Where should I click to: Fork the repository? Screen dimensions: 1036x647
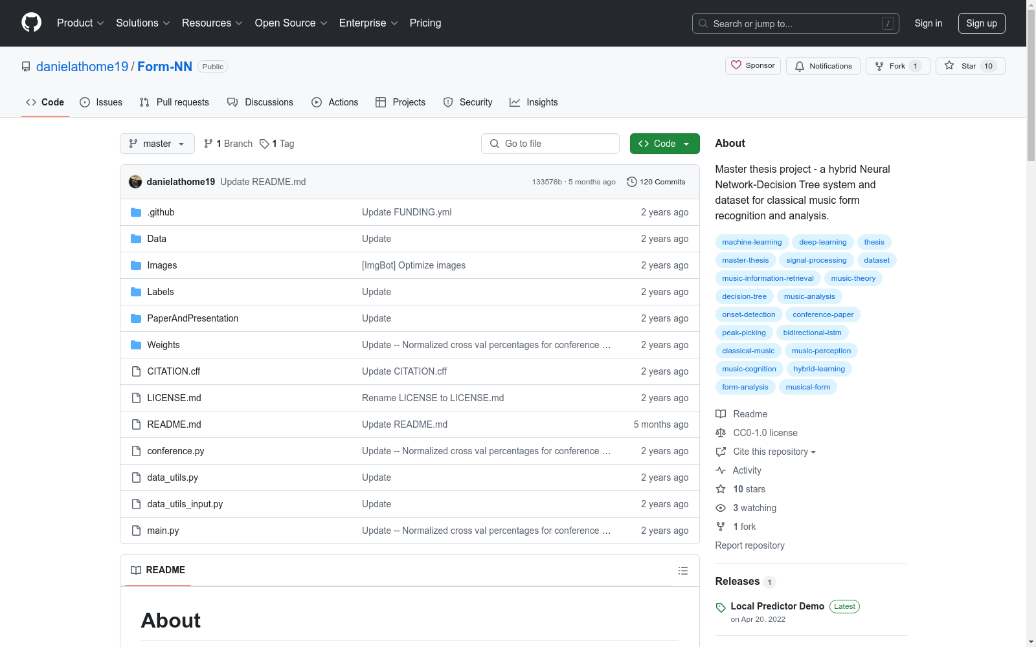click(x=897, y=66)
